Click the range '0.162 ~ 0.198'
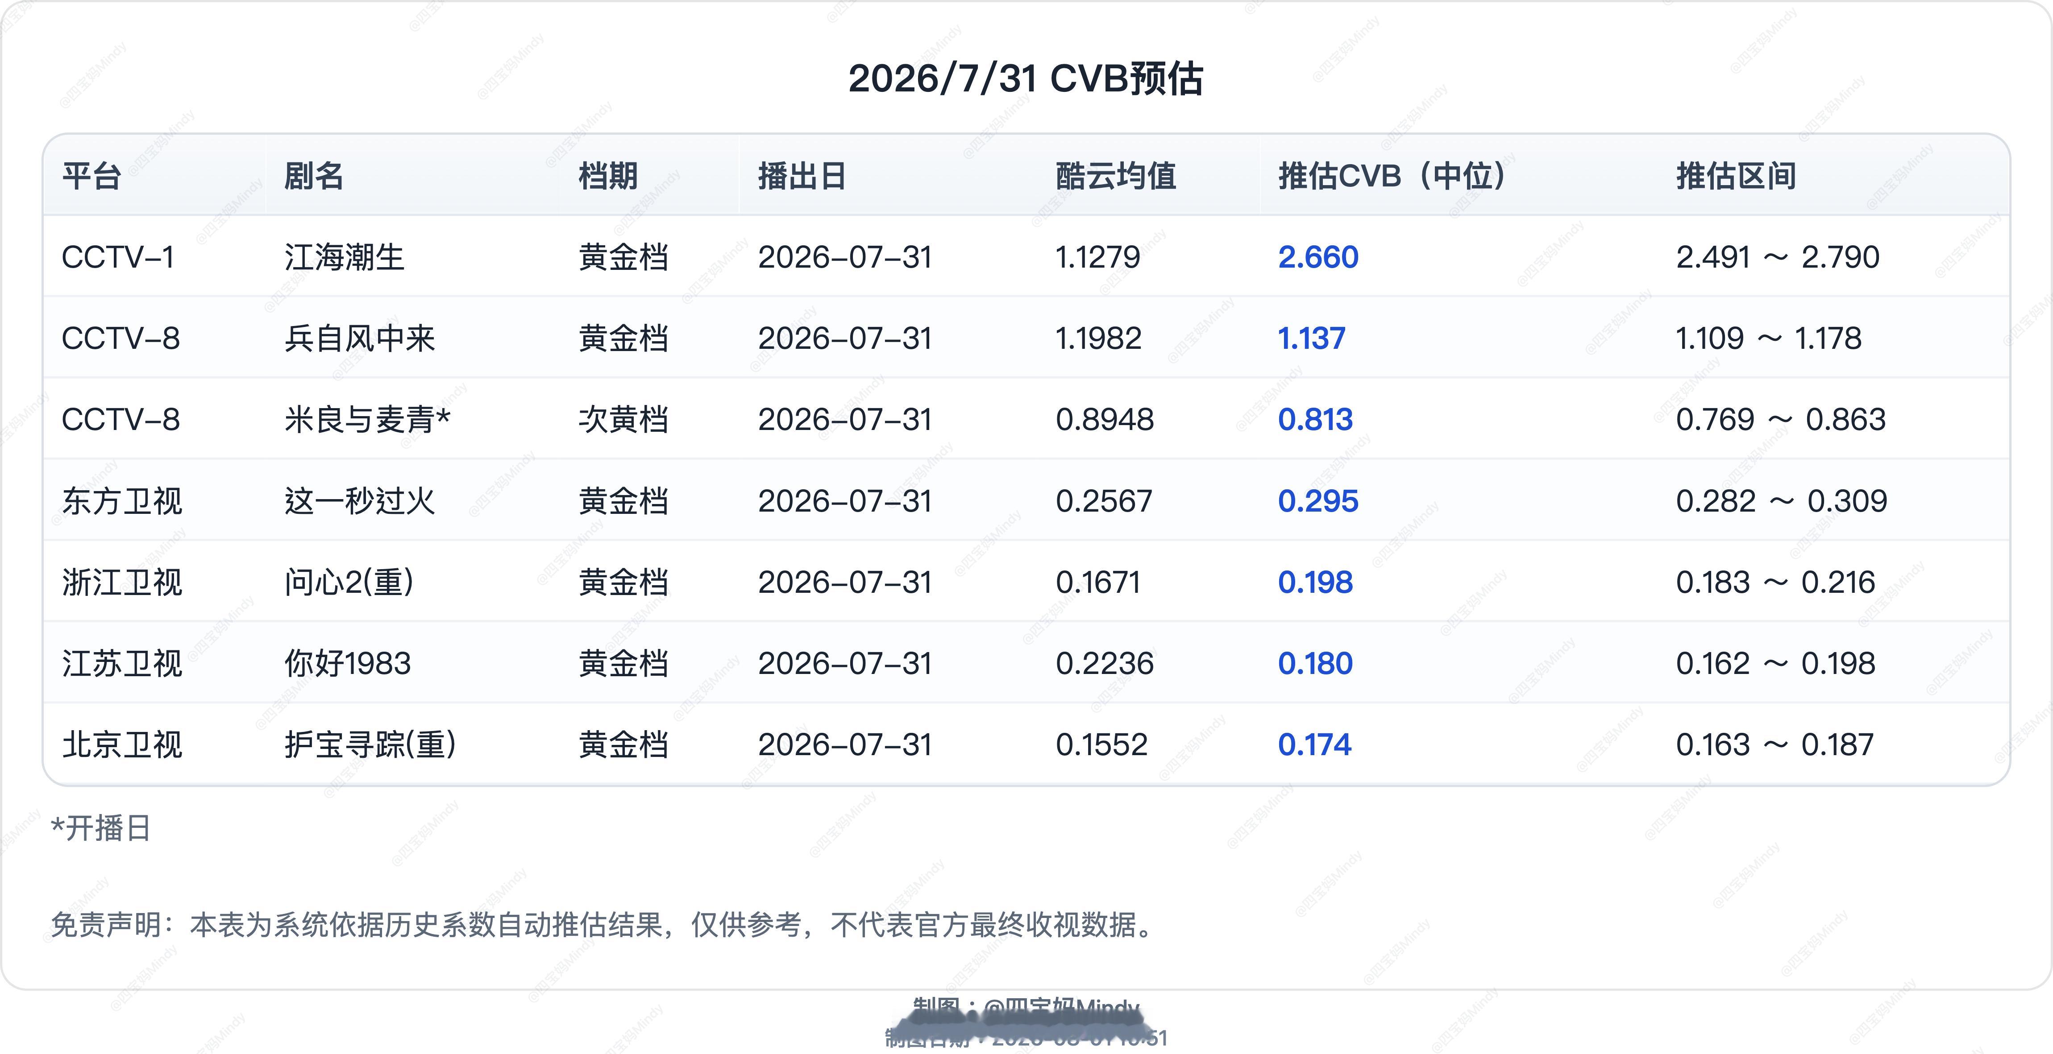2053x1054 pixels. (x=1775, y=664)
